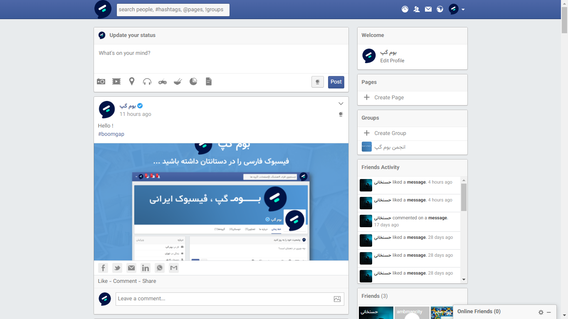Open the BoomGap logo home link in header
This screenshot has width=568, height=319.
[103, 9]
